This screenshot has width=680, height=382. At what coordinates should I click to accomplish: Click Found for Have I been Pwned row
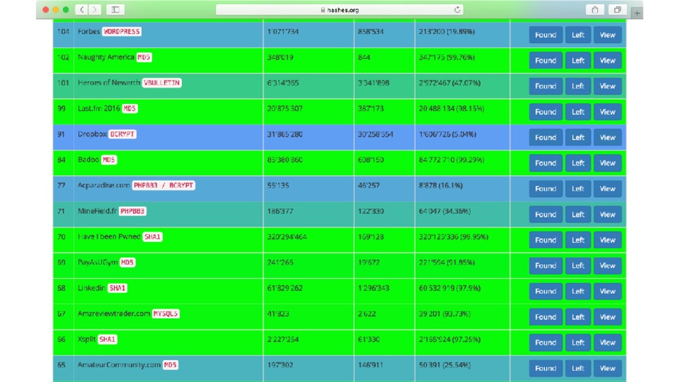click(546, 240)
